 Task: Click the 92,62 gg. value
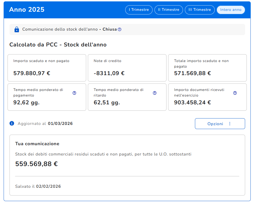pyautogui.click(x=26, y=103)
